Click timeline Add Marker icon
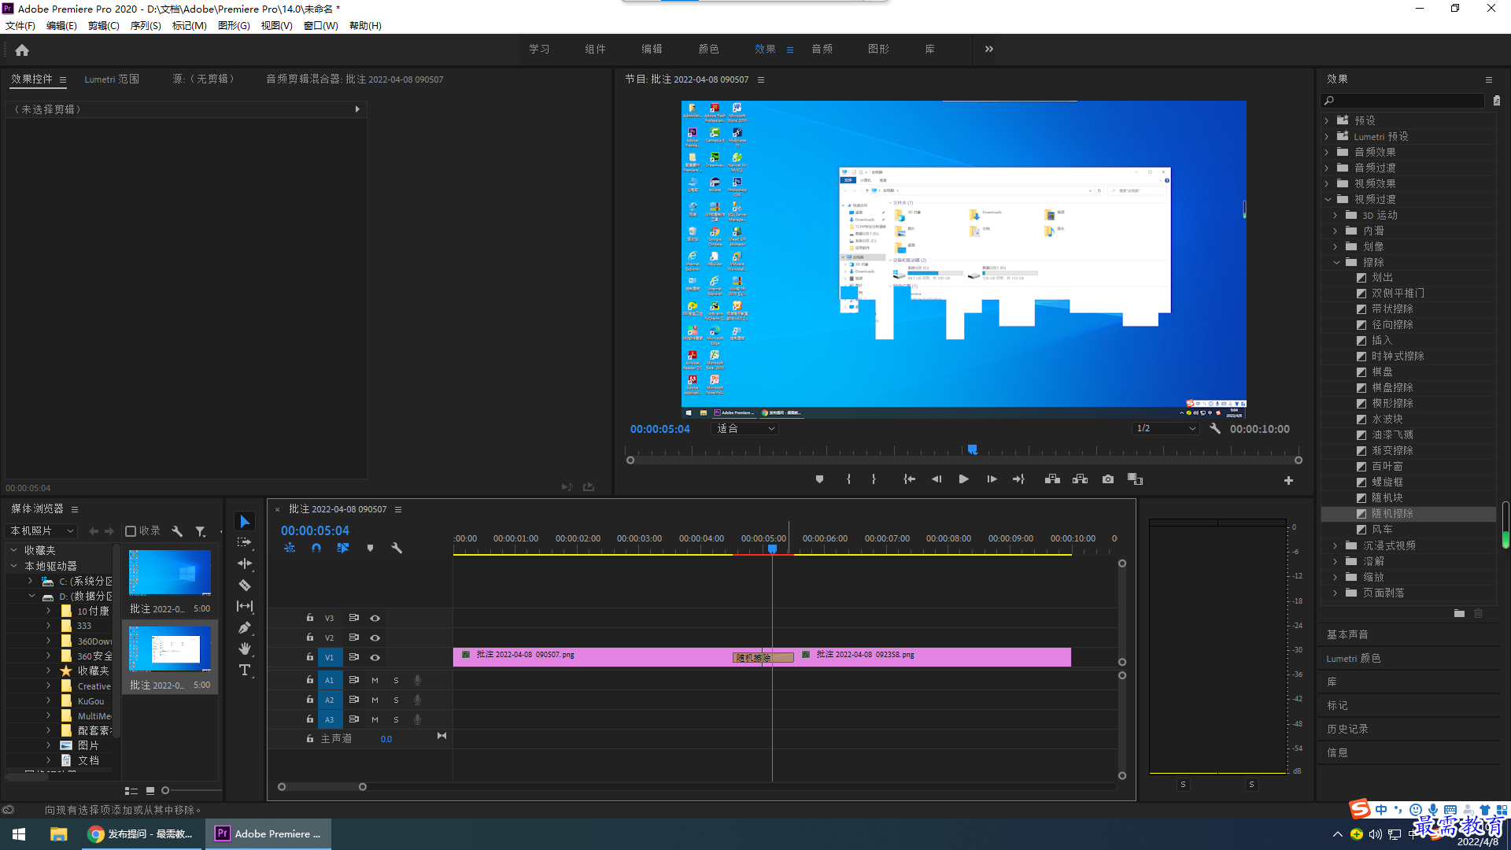Viewport: 1511px width, 850px height. click(370, 548)
